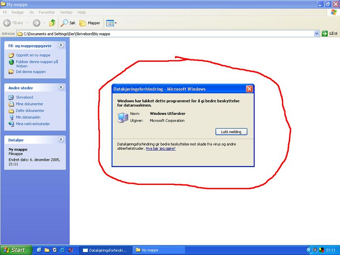340x255 pixels.
Task: Click the Mine dokumenter folder icon
Action: point(11,104)
